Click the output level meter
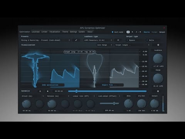185x139 pixels. point(163,103)
